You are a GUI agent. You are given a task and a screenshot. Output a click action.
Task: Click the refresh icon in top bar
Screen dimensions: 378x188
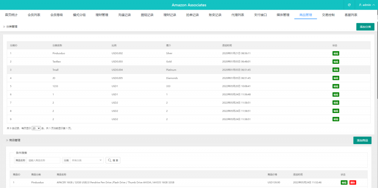pos(349,5)
